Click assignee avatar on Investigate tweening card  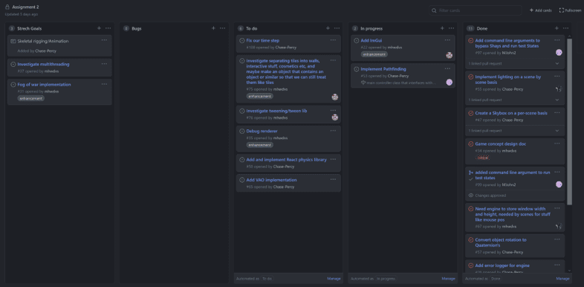tap(335, 117)
